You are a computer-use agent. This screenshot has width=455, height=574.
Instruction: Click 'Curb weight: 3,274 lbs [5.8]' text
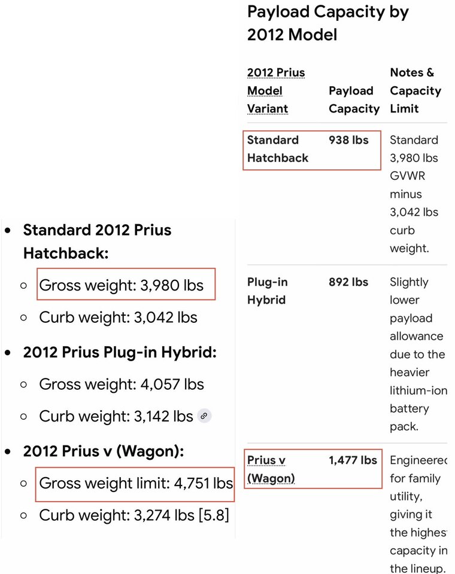(134, 515)
